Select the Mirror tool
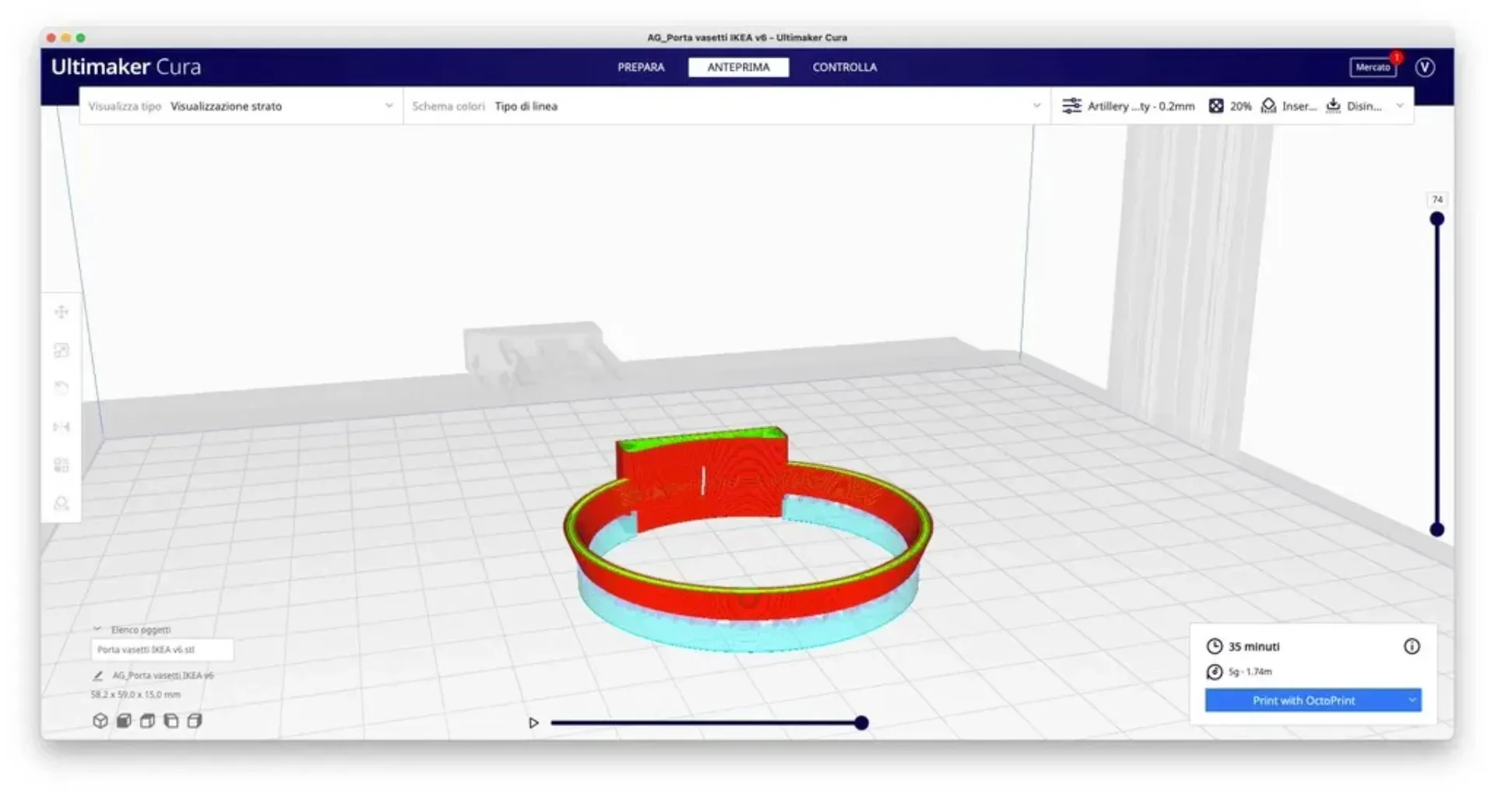 [62, 427]
